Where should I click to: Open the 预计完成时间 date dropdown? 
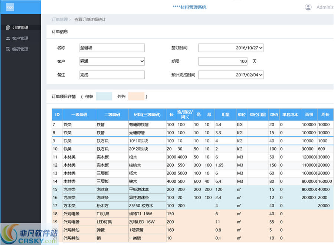click(231, 75)
